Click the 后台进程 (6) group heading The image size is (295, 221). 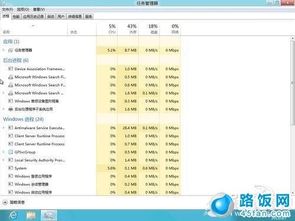[16, 60]
